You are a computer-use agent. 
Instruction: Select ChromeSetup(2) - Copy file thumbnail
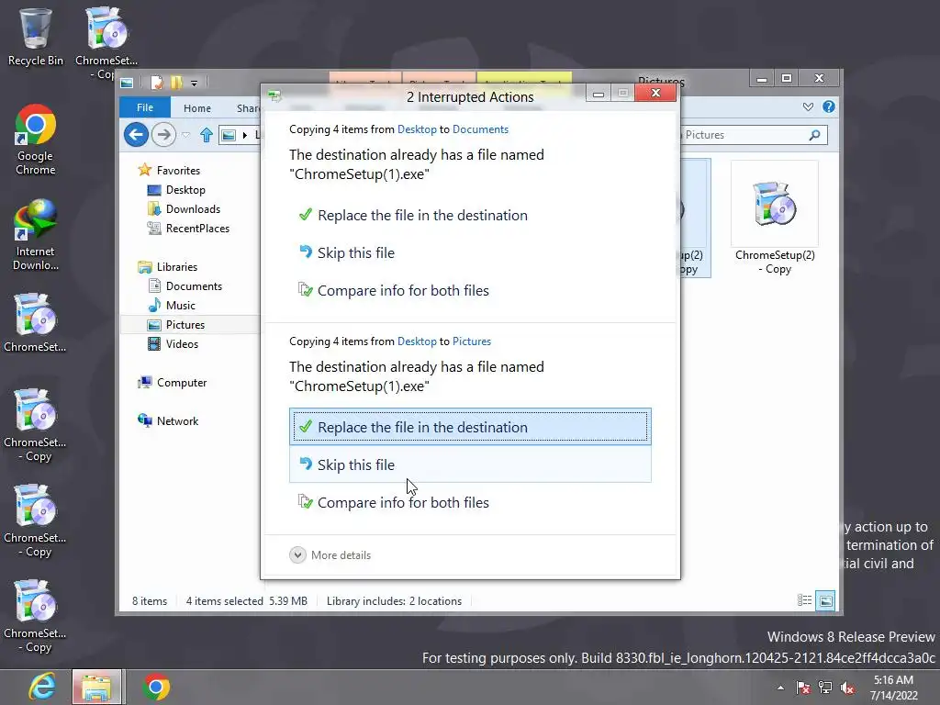(x=775, y=218)
